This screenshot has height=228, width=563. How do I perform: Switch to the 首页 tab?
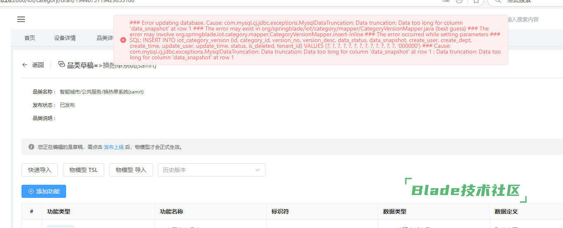click(30, 38)
